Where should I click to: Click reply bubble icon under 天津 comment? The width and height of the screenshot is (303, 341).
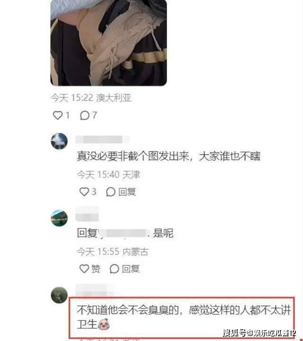click(x=111, y=192)
